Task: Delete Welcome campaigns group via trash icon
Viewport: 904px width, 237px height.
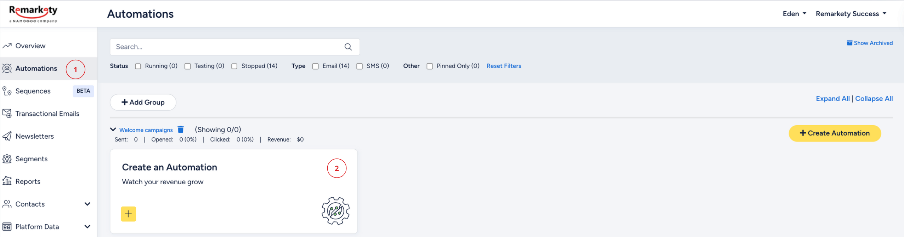Action: click(x=181, y=129)
